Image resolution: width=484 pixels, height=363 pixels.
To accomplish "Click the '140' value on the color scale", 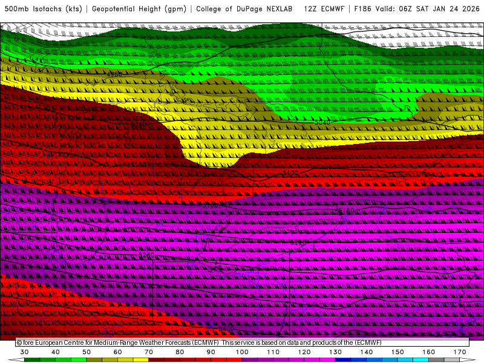I will 367,352.
